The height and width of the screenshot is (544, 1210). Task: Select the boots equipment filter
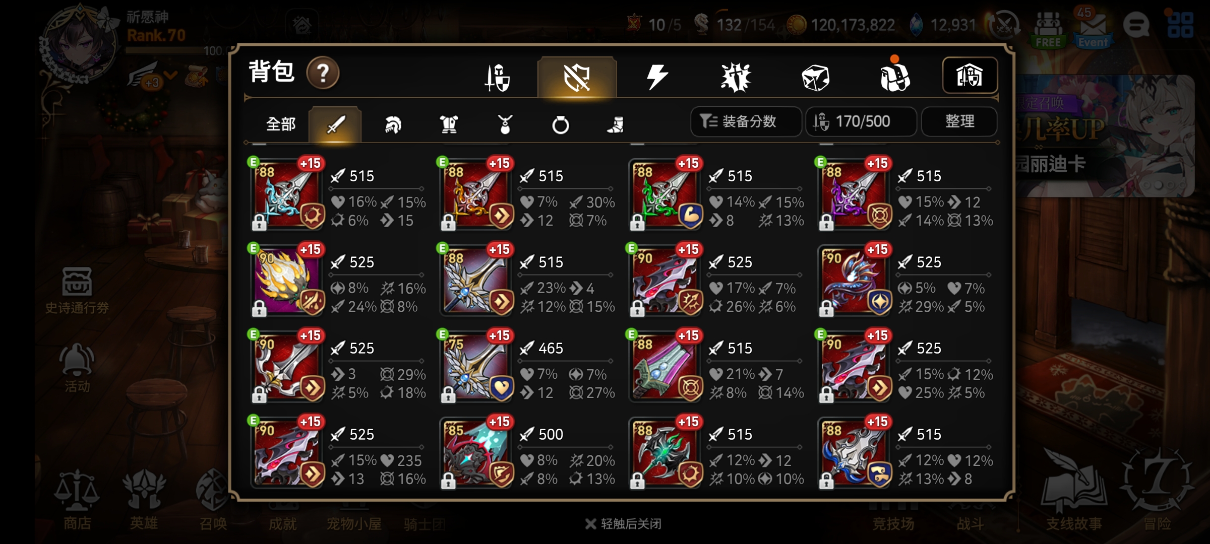pyautogui.click(x=616, y=124)
